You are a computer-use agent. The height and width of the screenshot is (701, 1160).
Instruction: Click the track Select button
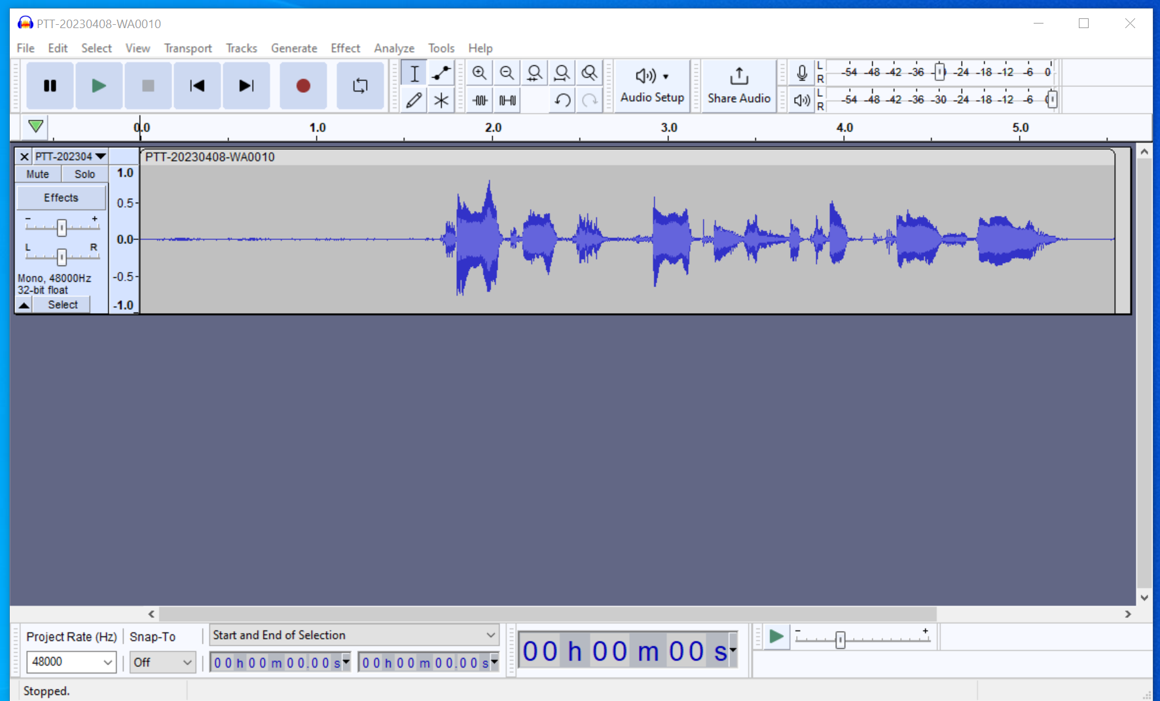(62, 305)
